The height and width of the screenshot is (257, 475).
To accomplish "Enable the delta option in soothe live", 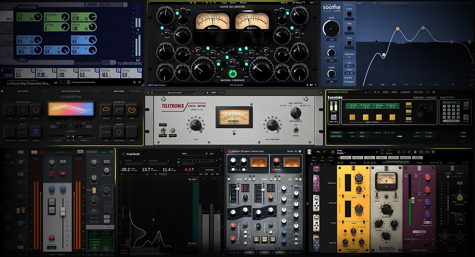I will click(x=349, y=78).
